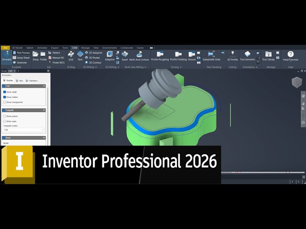Image resolution: width=306 pixels, height=229 pixels.
Task: Open the Tool Library
Action: (268, 56)
